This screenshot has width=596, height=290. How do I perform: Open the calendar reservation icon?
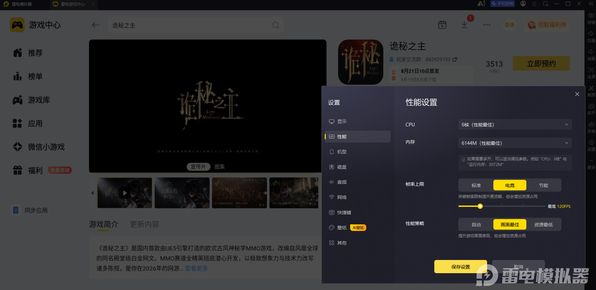(442, 25)
